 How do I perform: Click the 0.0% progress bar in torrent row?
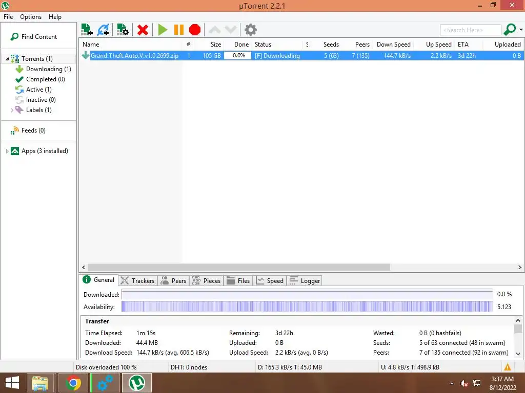[238, 55]
